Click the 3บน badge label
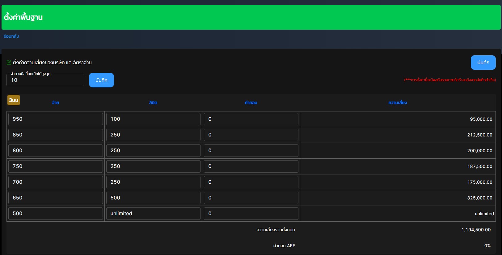 pos(14,100)
